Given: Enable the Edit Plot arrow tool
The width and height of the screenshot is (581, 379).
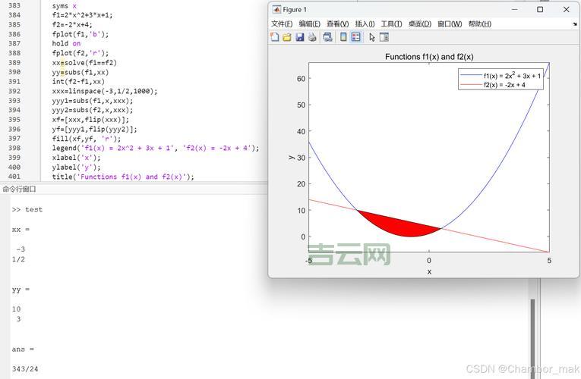Looking at the screenshot, I should tap(371, 37).
